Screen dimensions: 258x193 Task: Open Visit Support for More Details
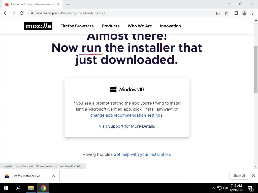click(127, 126)
